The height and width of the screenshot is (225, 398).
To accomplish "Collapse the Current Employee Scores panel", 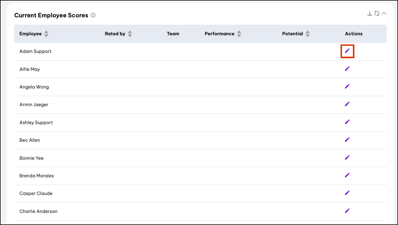I will [384, 14].
